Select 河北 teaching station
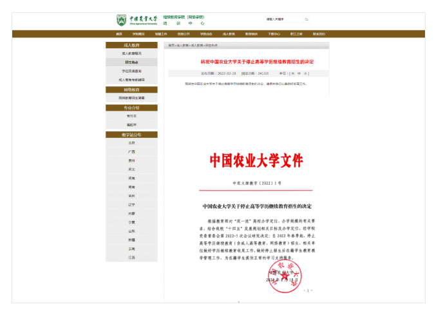The height and width of the screenshot is (313, 443). coord(131,169)
